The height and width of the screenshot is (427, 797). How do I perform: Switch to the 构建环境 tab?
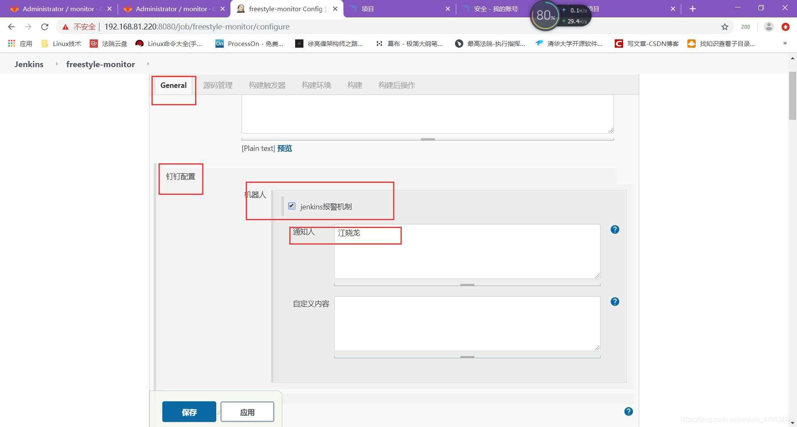pyautogui.click(x=316, y=85)
